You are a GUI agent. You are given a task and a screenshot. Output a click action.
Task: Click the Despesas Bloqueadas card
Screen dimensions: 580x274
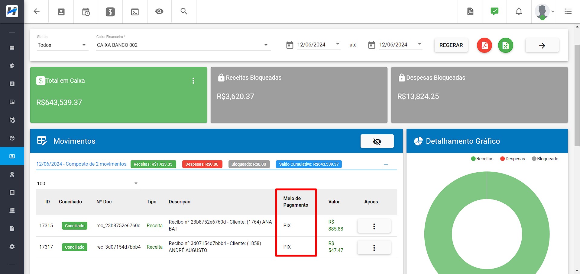pos(479,95)
